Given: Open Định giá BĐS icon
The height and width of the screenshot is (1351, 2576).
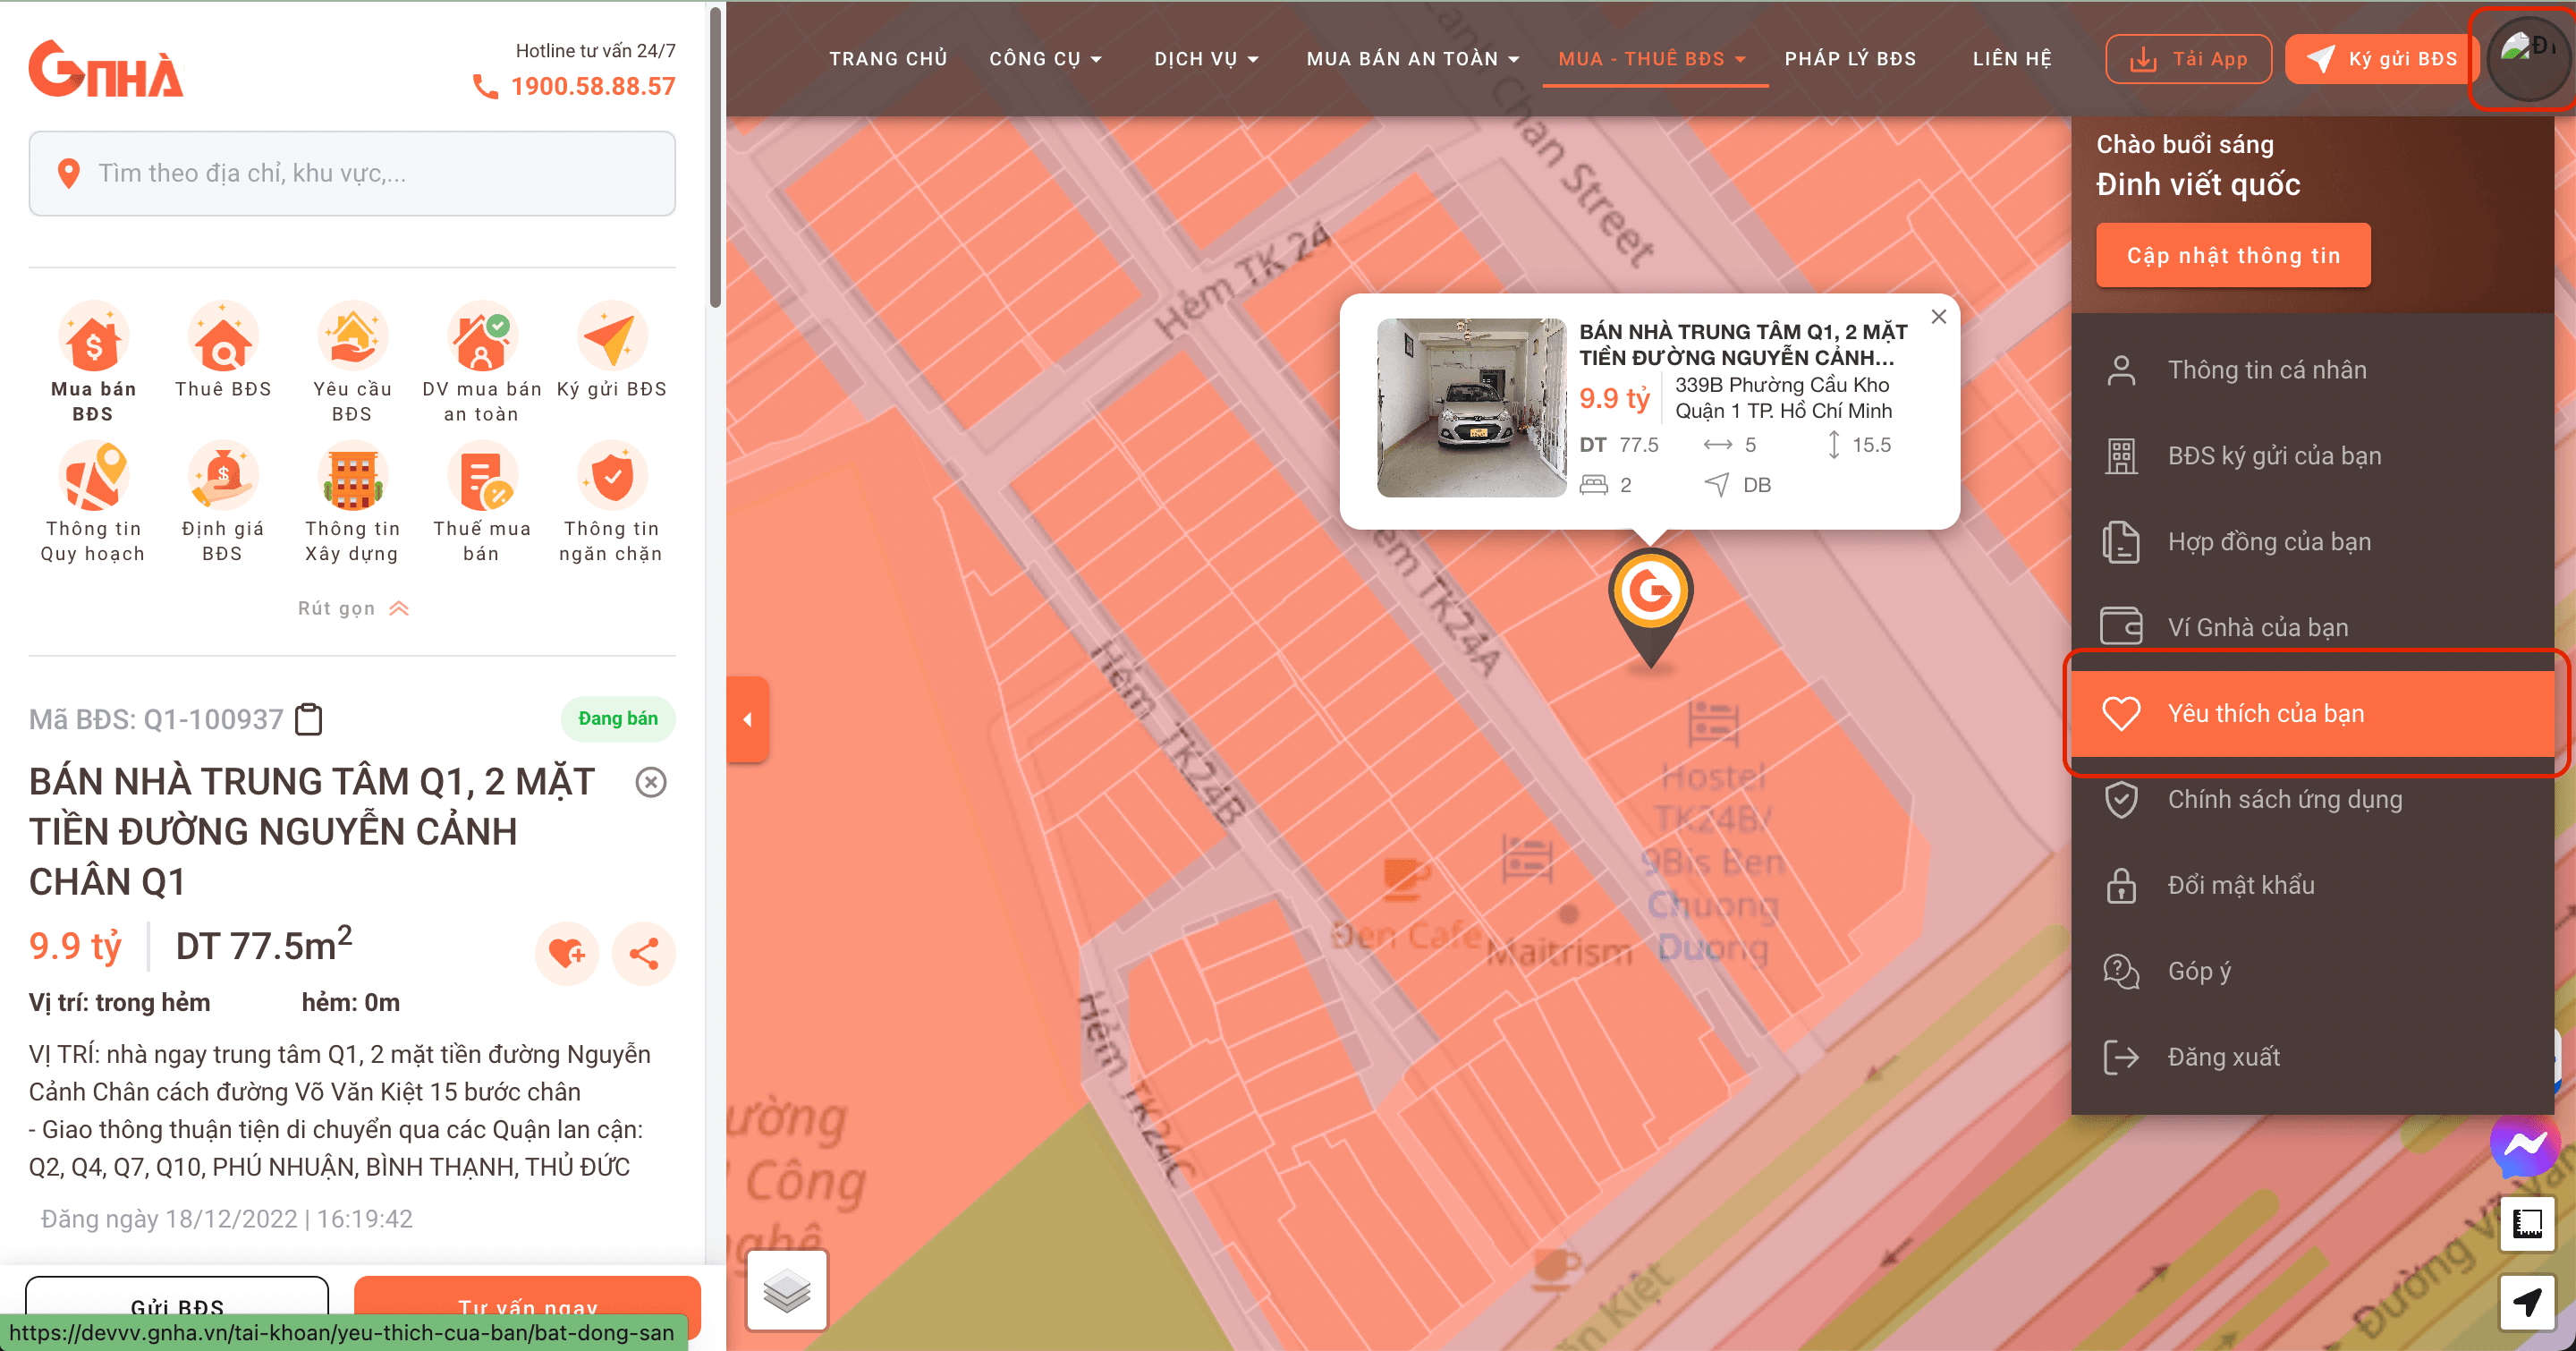Looking at the screenshot, I should point(223,477).
